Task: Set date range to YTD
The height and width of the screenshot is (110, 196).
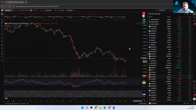Action: [x=17, y=104]
